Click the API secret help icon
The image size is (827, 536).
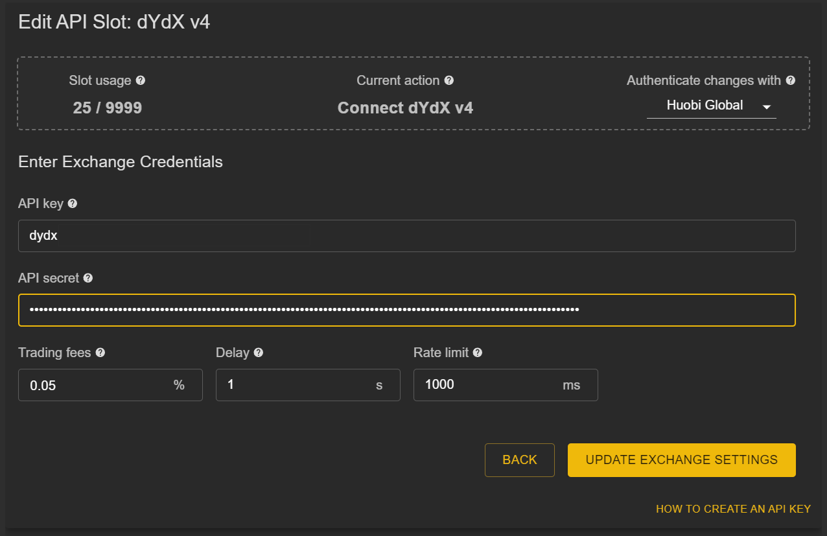(88, 278)
